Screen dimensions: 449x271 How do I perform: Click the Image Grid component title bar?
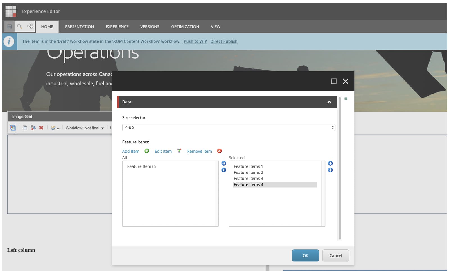(x=60, y=117)
